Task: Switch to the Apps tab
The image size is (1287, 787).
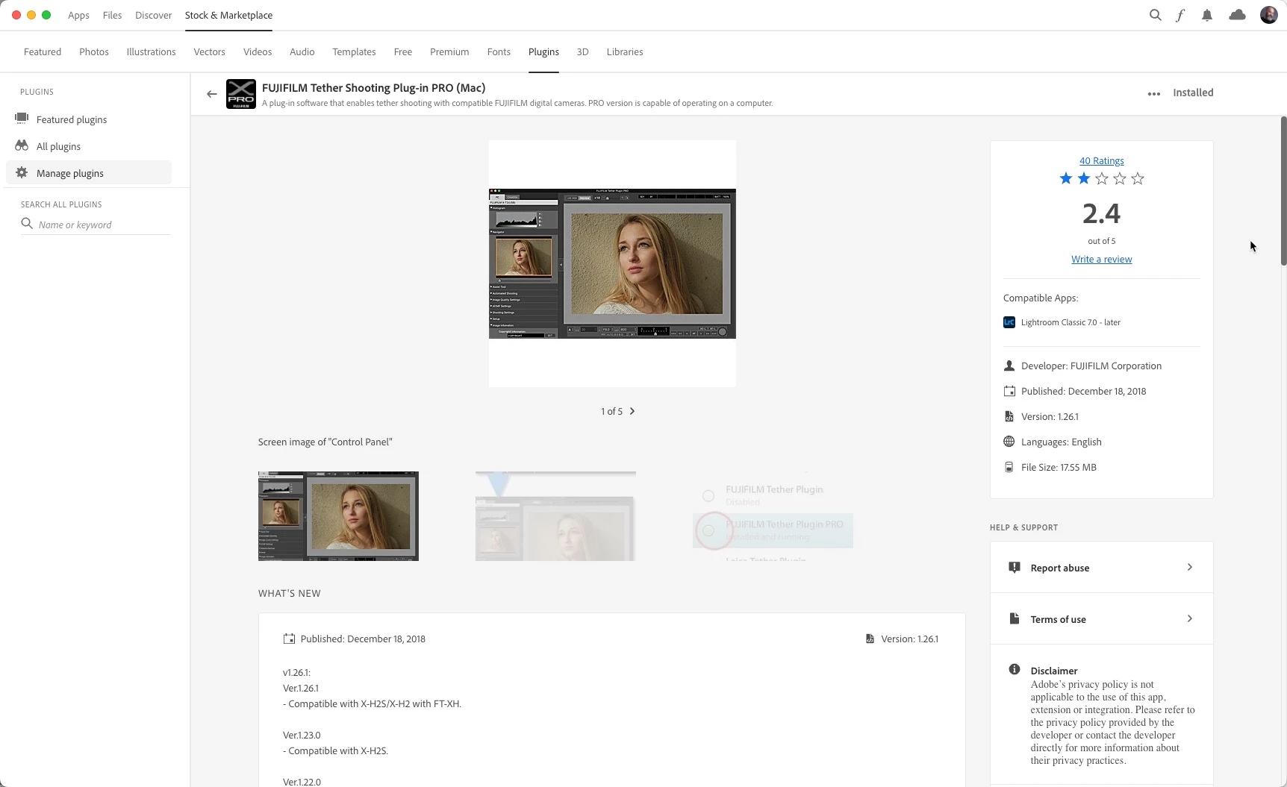Action: (x=78, y=15)
